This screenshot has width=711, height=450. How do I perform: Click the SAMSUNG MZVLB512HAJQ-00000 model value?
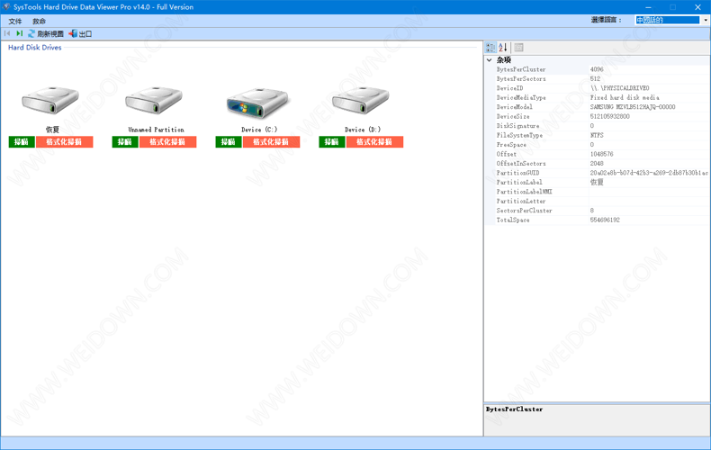[633, 107]
